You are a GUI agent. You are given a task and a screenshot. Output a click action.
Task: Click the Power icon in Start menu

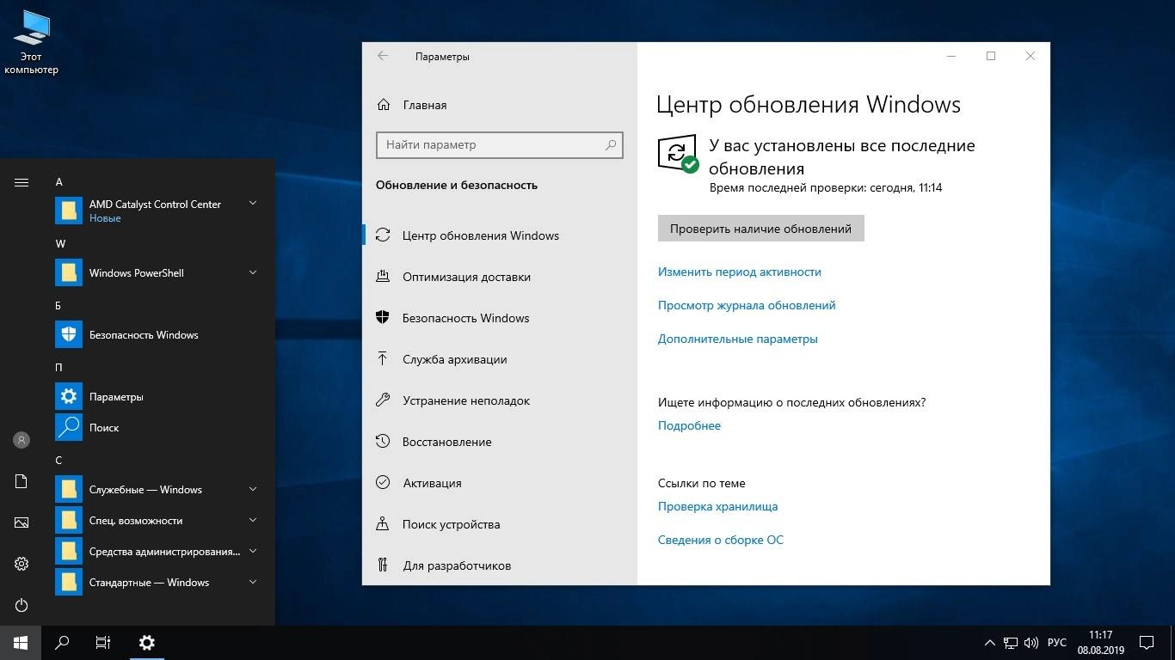point(22,605)
